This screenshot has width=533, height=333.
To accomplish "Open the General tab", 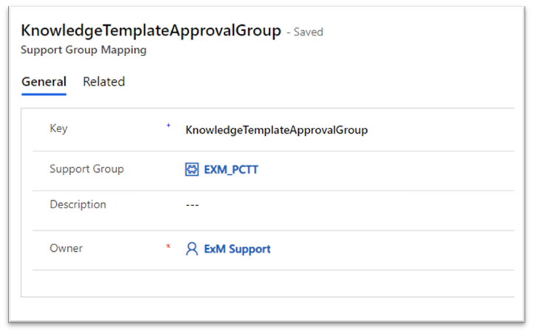I will pos(44,82).
